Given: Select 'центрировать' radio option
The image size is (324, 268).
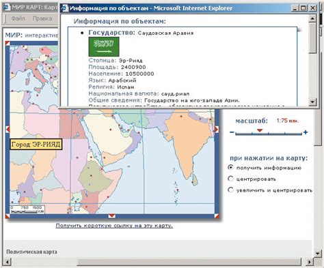Looking at the screenshot, I should 230,179.
